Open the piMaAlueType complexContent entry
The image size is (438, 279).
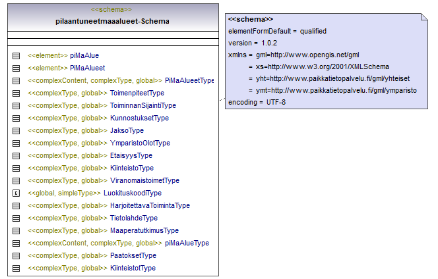click(x=187, y=243)
